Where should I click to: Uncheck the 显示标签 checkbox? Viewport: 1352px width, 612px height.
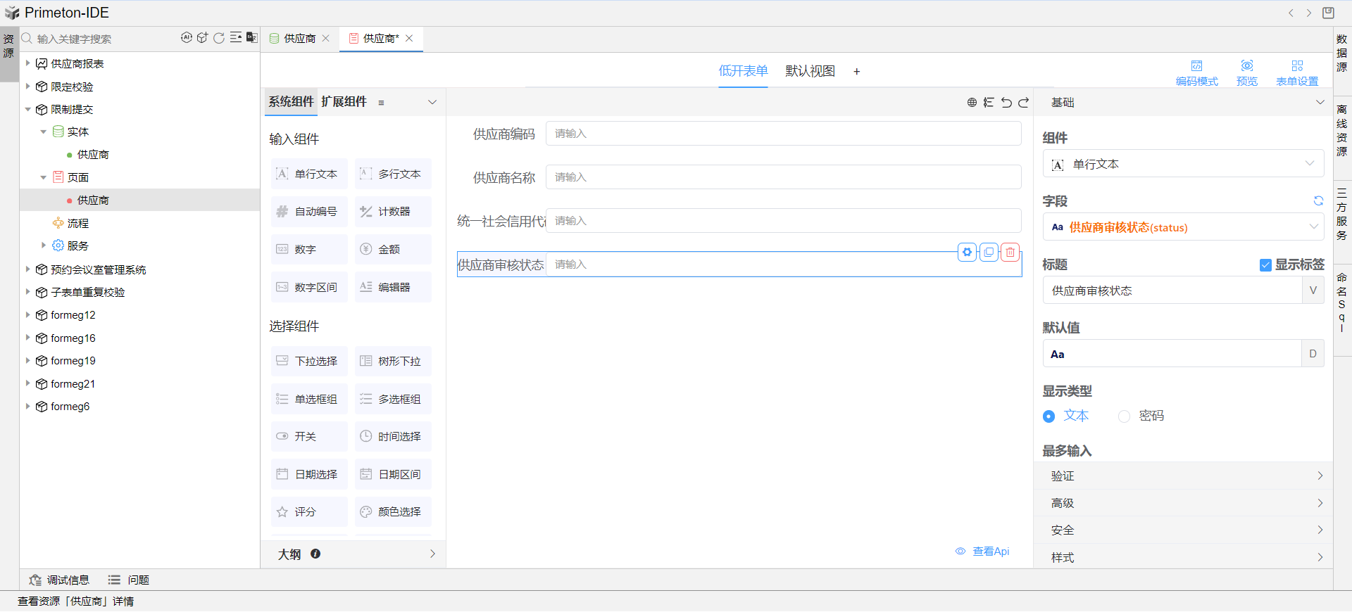[1265, 265]
